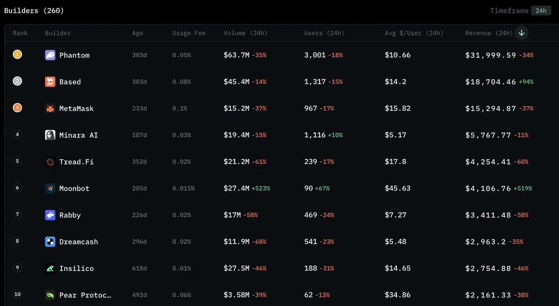Open the Phantom builder name

pos(75,55)
